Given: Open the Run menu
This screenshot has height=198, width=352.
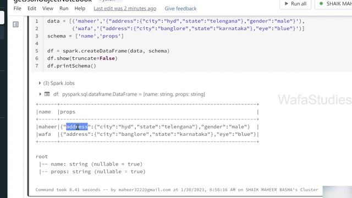Looking at the screenshot, I should (x=64, y=9).
